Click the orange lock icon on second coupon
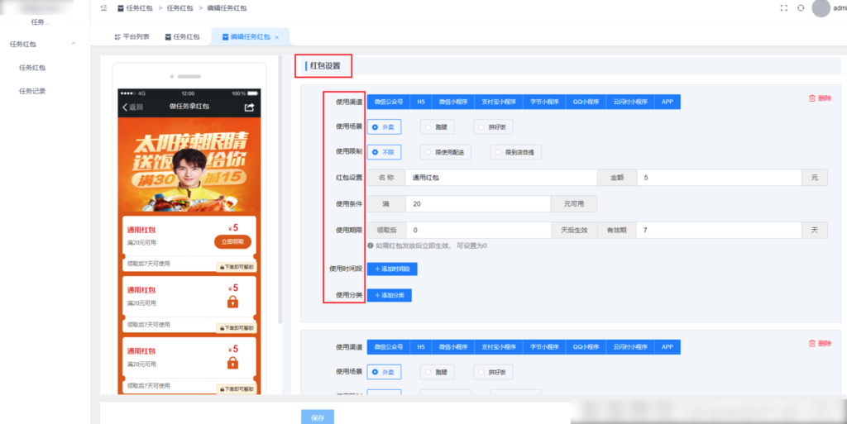The image size is (847, 424). (x=232, y=302)
